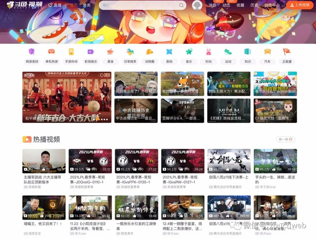Select the 汽车 car icon
Screen dimensions: 316x239
pos(267,52)
